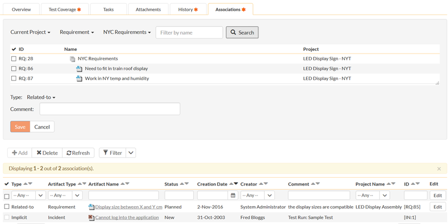Click the Search button

(x=242, y=32)
